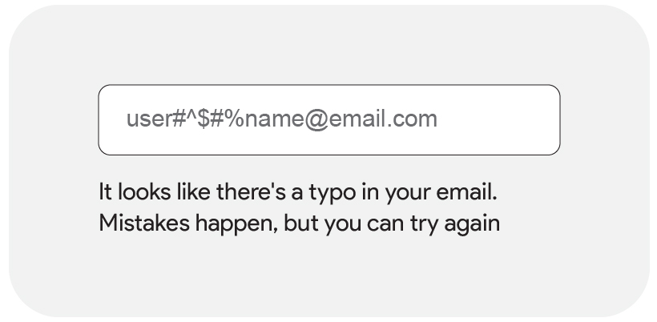
Task: Click the word "happen," in helper text
Action: point(236,224)
